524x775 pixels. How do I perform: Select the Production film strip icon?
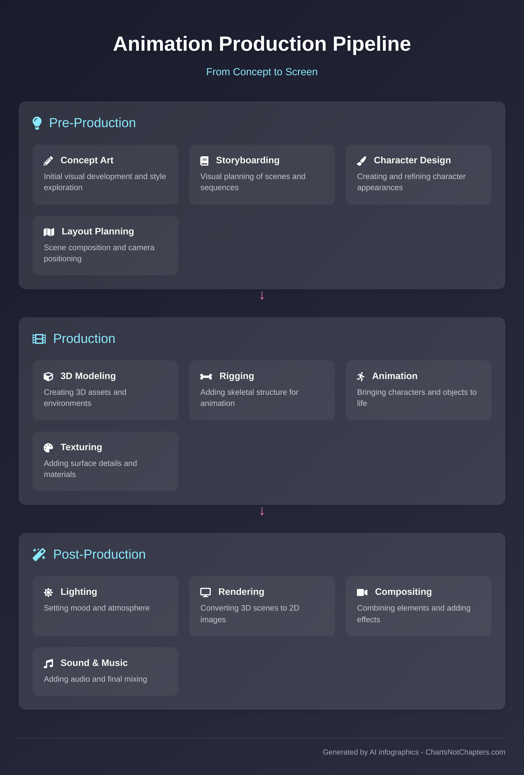pos(39,339)
